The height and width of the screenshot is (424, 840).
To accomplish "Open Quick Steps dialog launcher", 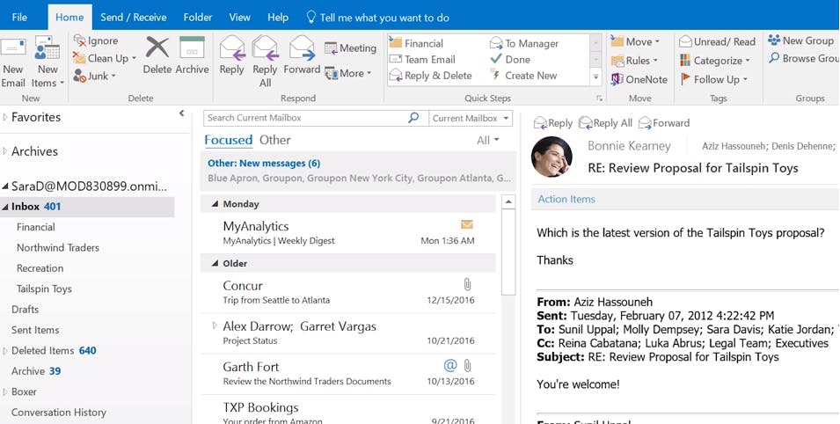I will tap(599, 99).
